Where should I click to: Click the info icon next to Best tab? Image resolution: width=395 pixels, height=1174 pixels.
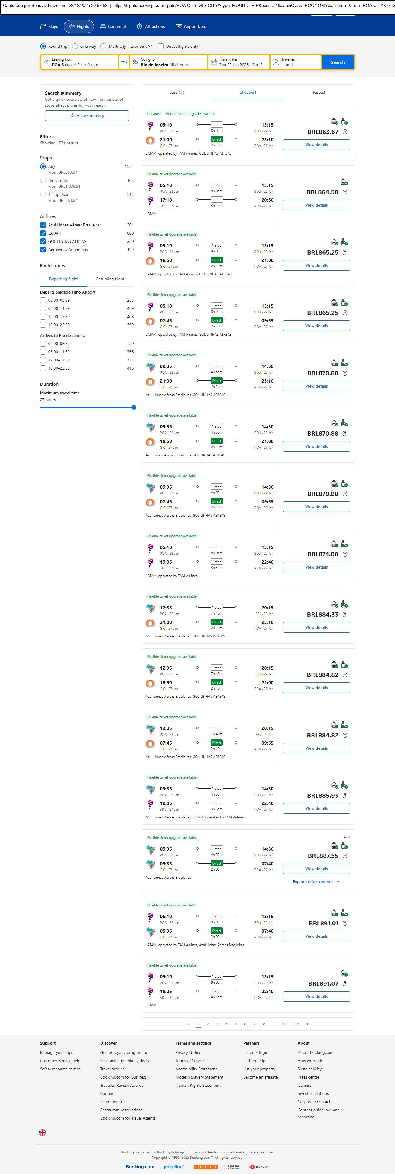click(182, 93)
